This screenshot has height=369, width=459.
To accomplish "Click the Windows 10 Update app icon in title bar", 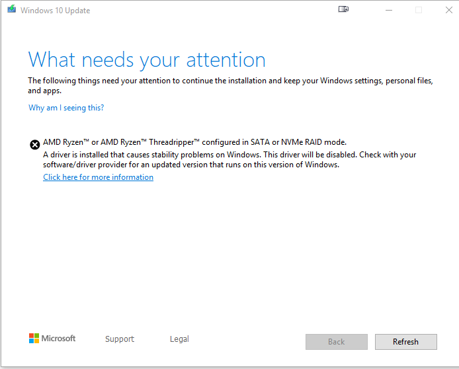I will click(x=12, y=9).
